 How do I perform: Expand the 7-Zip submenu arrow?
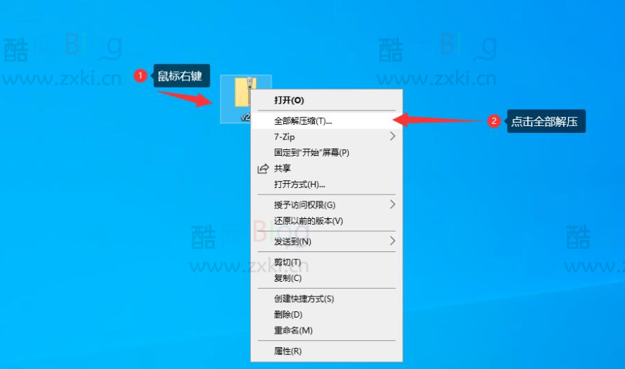point(392,137)
